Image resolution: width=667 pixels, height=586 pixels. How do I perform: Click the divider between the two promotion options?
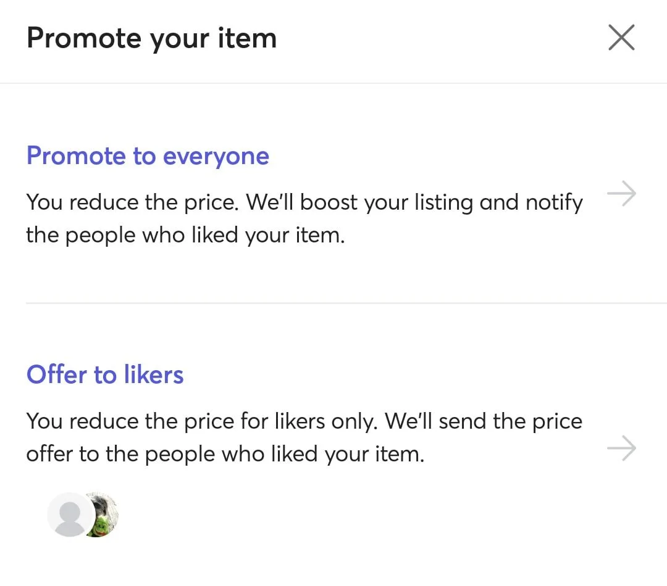(x=346, y=303)
